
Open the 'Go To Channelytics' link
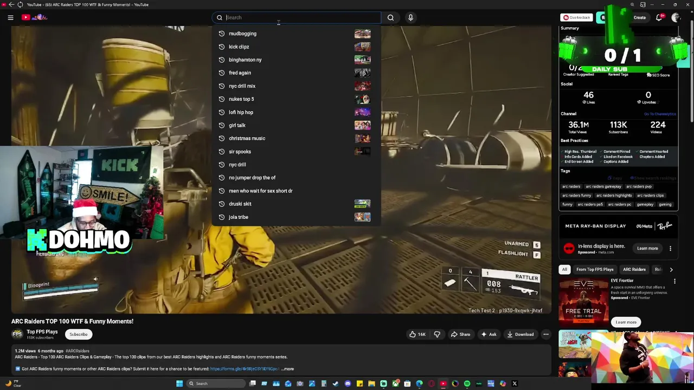click(x=660, y=114)
